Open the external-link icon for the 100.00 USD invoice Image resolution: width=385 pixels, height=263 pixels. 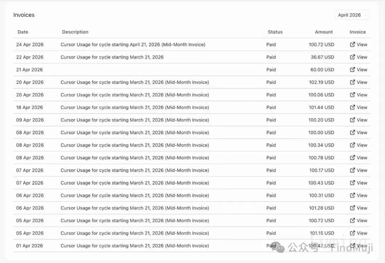pyautogui.click(x=352, y=132)
